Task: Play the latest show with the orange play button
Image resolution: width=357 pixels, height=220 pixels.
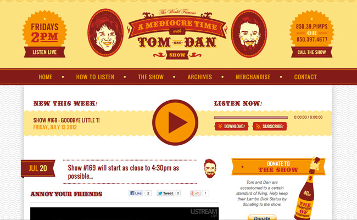Action: coord(175,123)
